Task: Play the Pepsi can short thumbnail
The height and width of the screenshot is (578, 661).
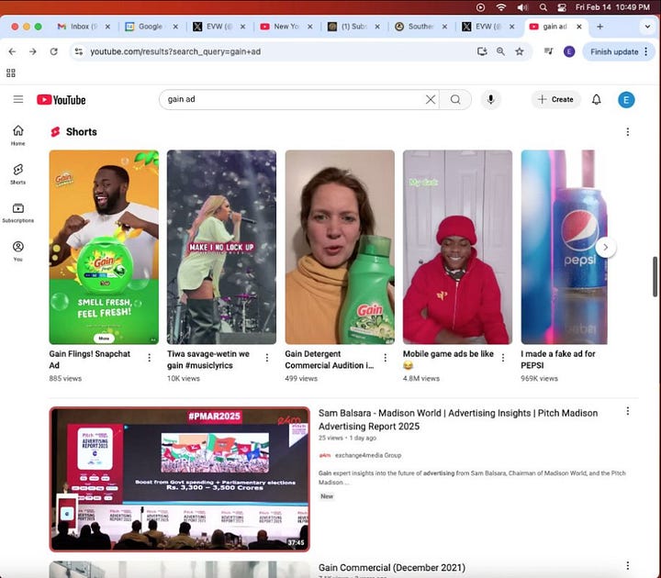Action: (x=564, y=247)
